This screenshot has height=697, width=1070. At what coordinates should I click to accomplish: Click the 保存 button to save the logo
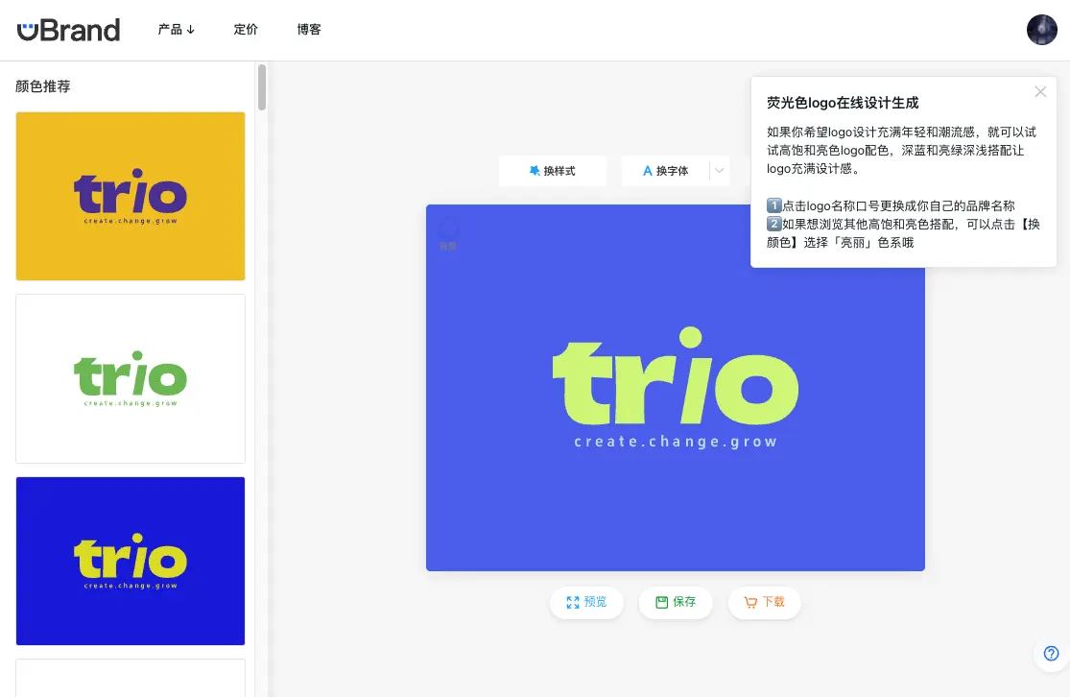[676, 602]
